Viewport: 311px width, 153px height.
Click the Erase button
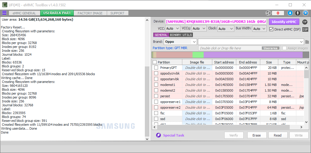(x=257, y=135)
